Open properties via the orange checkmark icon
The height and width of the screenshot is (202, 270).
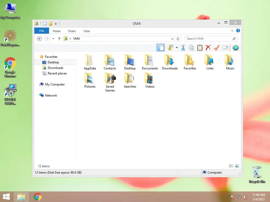click(217, 48)
